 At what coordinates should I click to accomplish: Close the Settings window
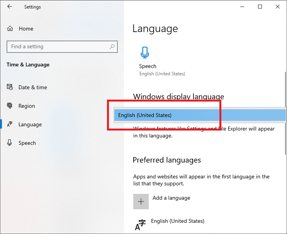[278, 7]
